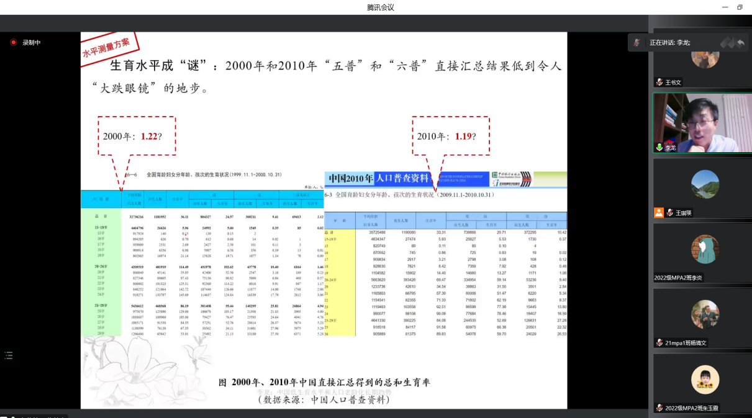752x418 pixels.
Task: Click the red recording indicator icon
Action: coord(13,42)
